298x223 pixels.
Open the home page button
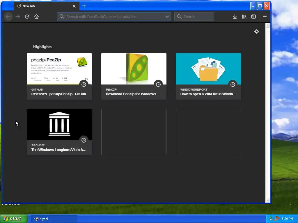pyautogui.click(x=36, y=17)
